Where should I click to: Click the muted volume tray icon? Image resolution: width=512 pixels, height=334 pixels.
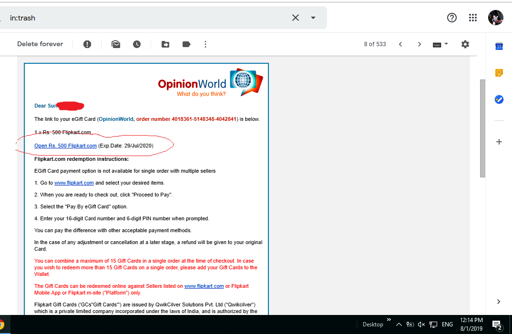421,324
